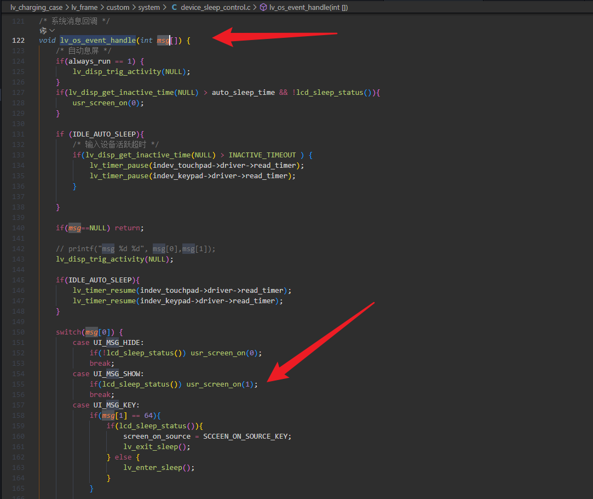The height and width of the screenshot is (499, 593).
Task: Click lv_timer_pause call for indev_touchpad
Action: (197, 166)
